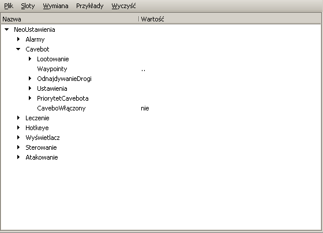This screenshot has width=323, height=233.
Task: Expand the Lootowanie node arrow
Action: [x=30, y=58]
